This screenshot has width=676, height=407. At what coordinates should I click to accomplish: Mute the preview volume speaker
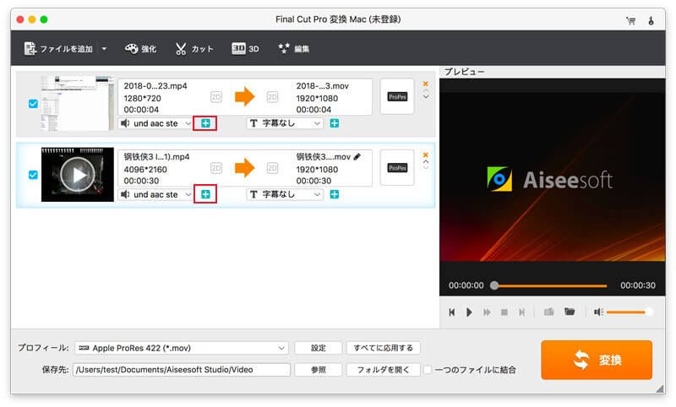click(598, 312)
